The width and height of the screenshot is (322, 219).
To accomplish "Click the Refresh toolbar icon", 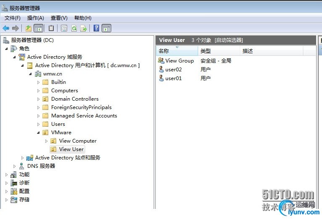I will click(74, 28).
